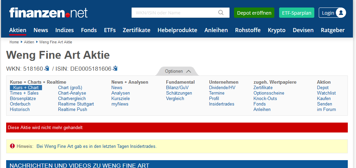Viewport: 356px width, 168px height.
Task: Open Dividende/HV link
Action: 222,88
